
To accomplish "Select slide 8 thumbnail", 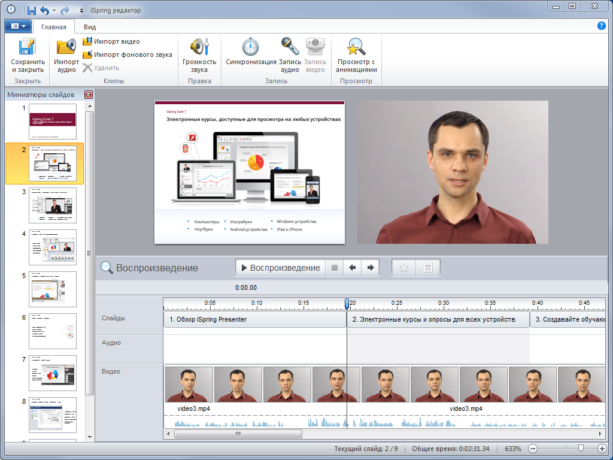I will point(53,414).
